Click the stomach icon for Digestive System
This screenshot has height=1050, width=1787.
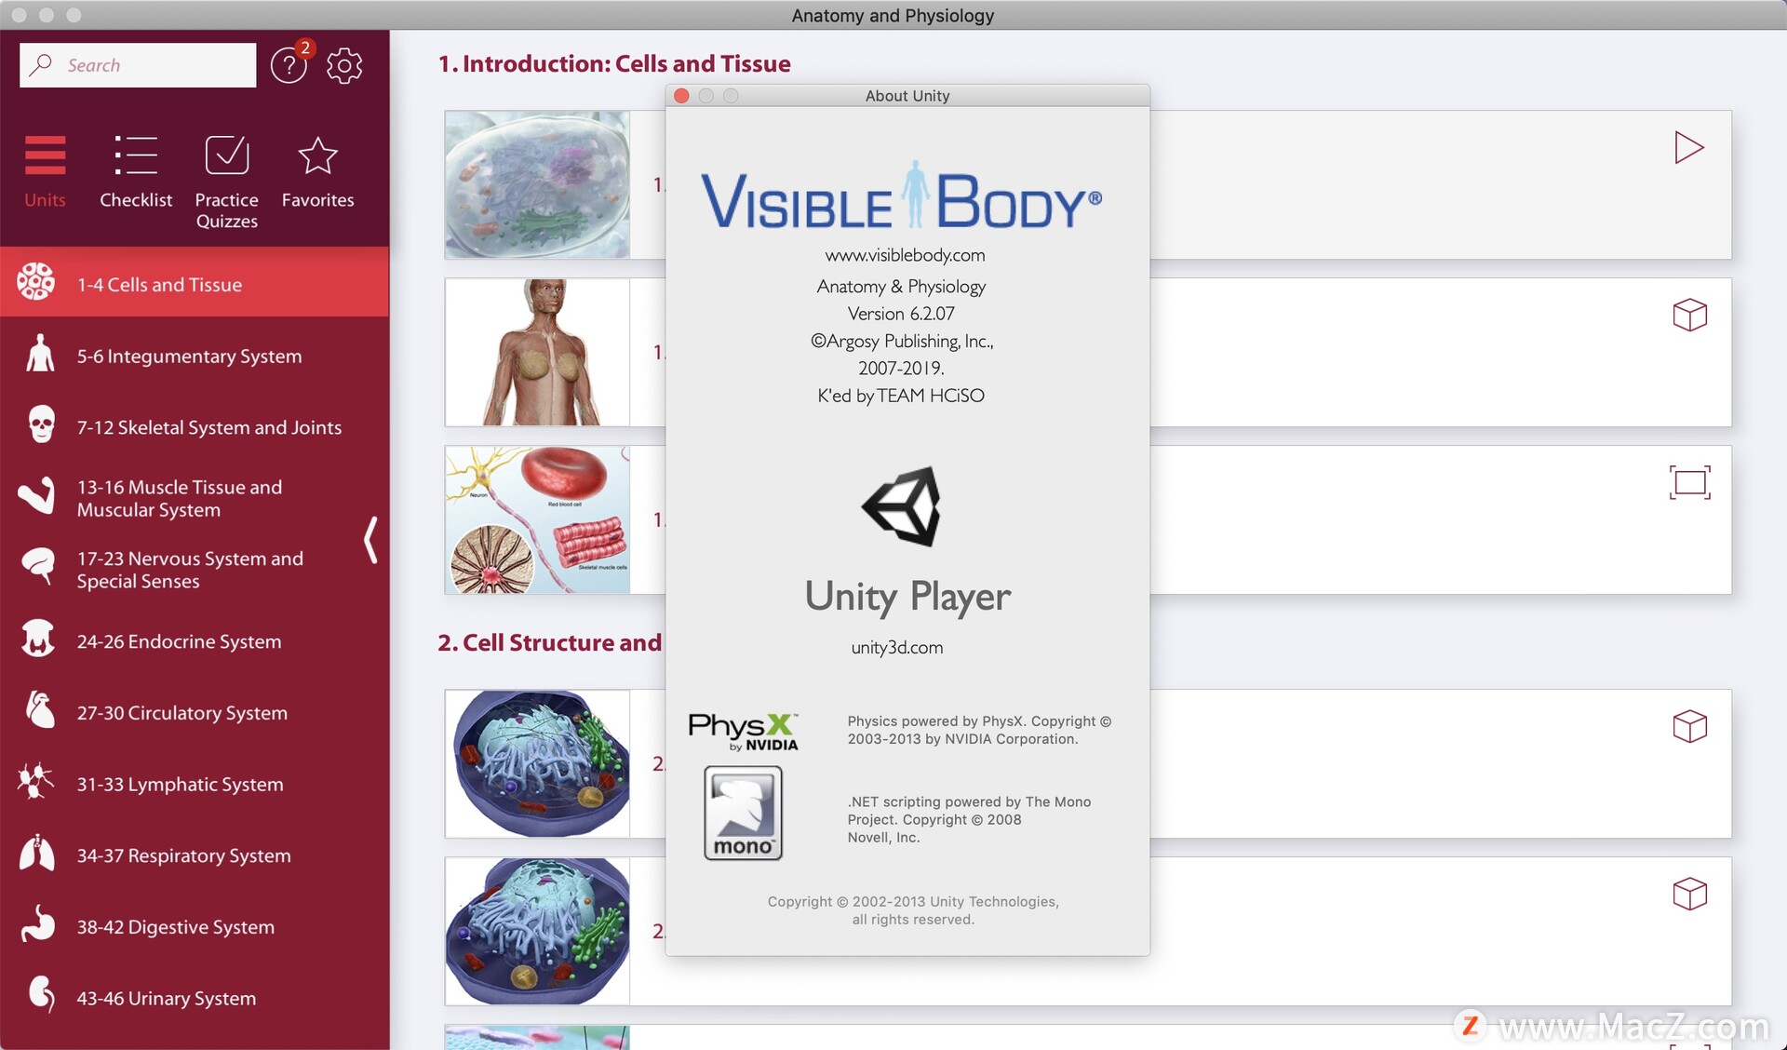(x=37, y=923)
